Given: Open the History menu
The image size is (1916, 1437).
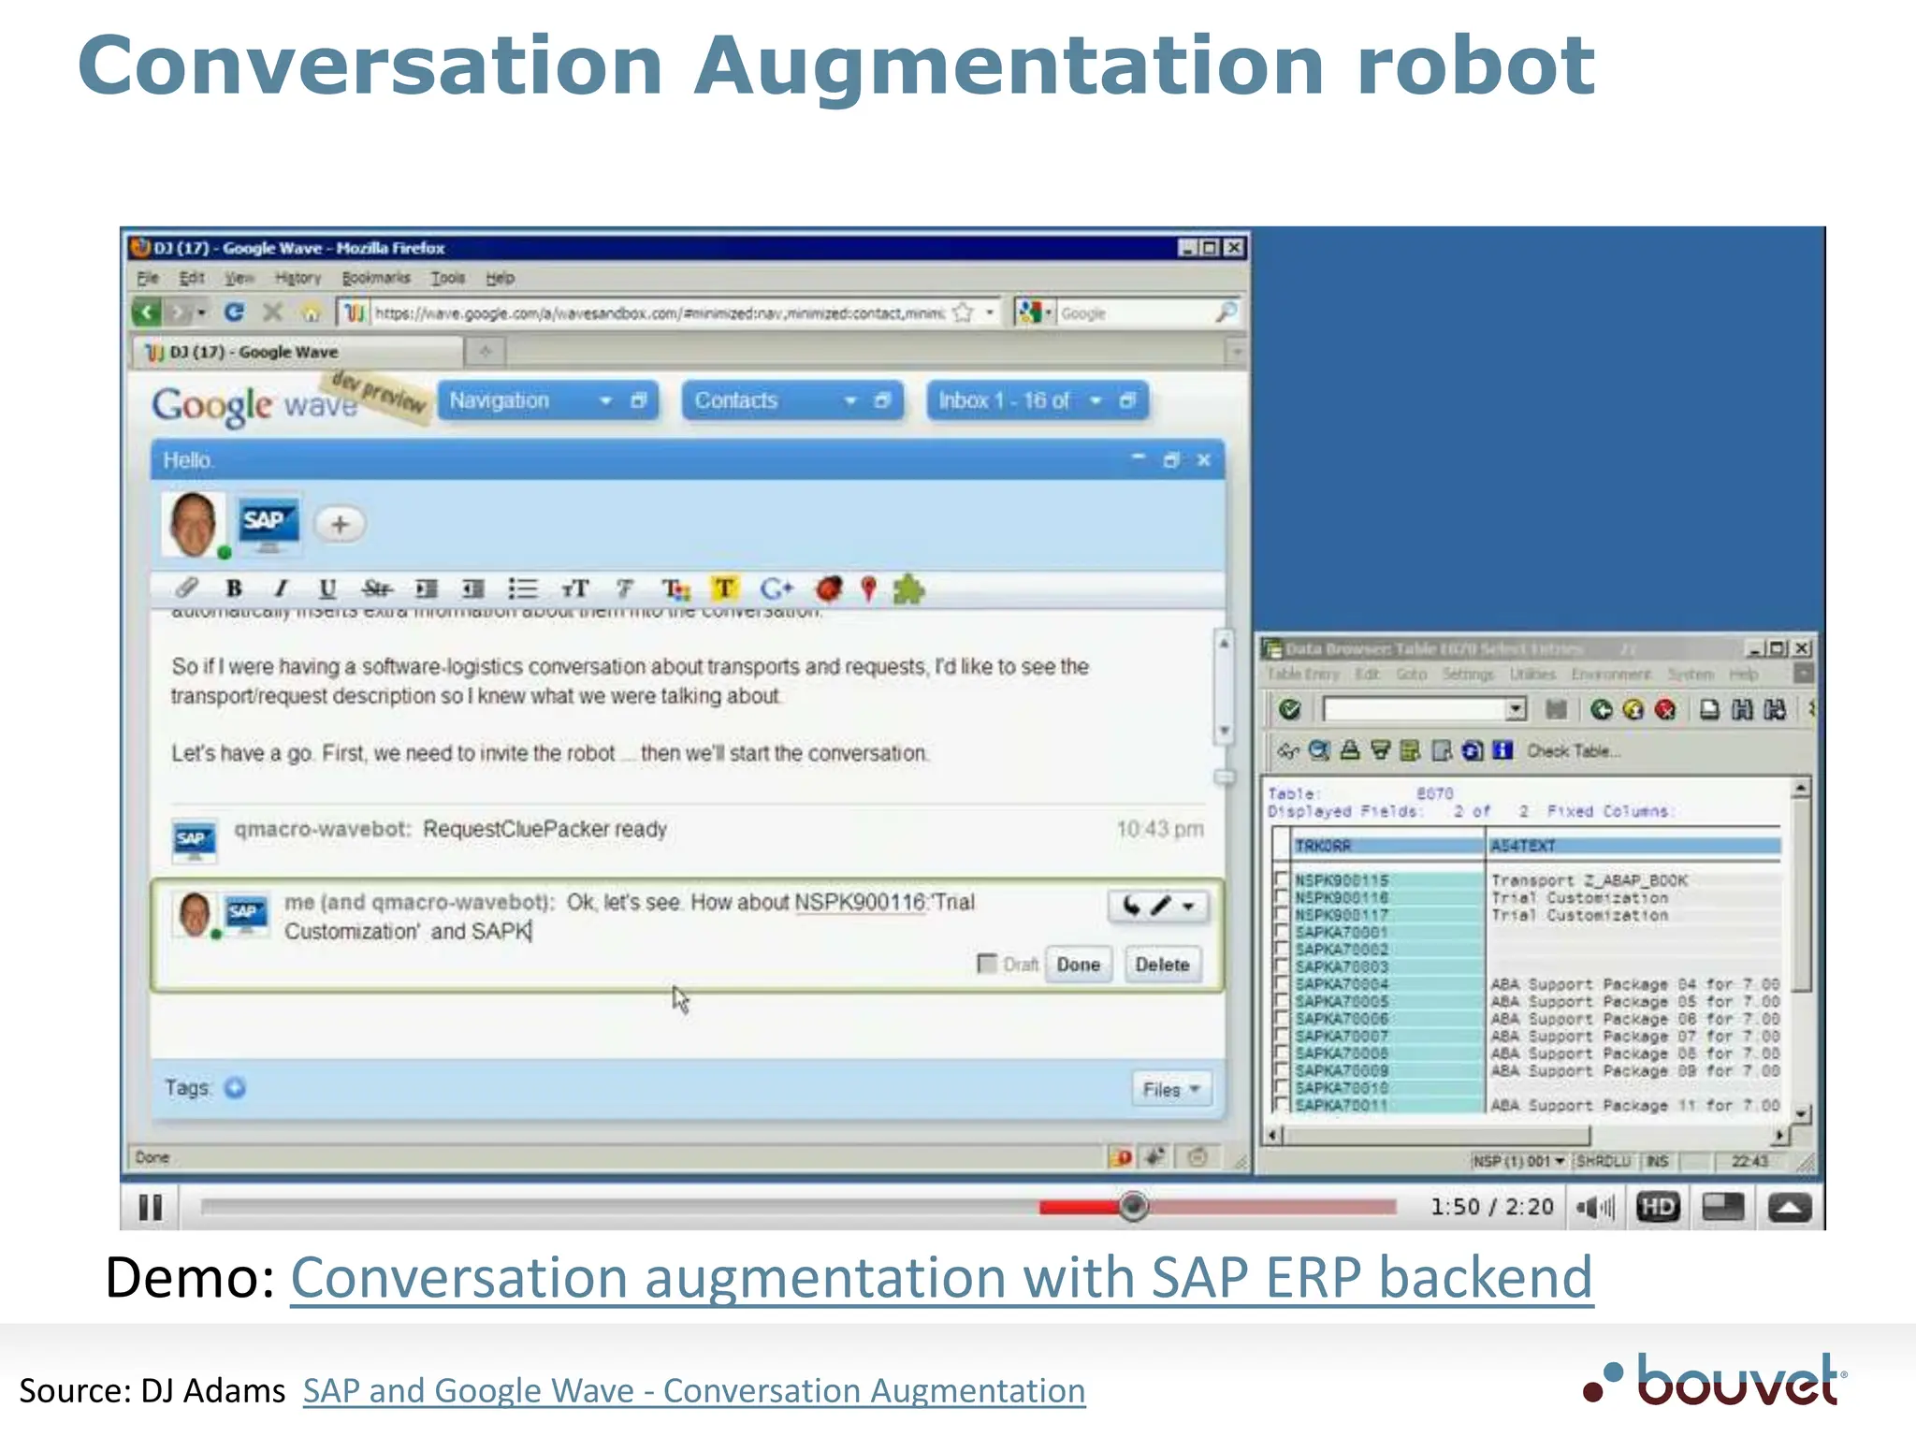Looking at the screenshot, I should [298, 278].
